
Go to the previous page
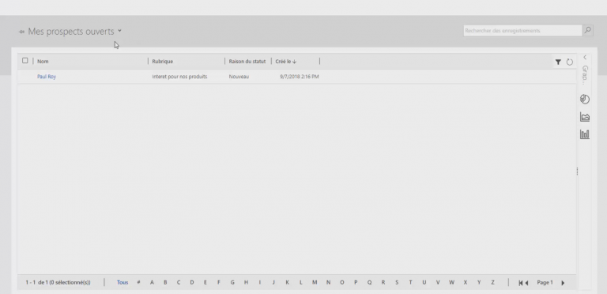click(x=526, y=283)
